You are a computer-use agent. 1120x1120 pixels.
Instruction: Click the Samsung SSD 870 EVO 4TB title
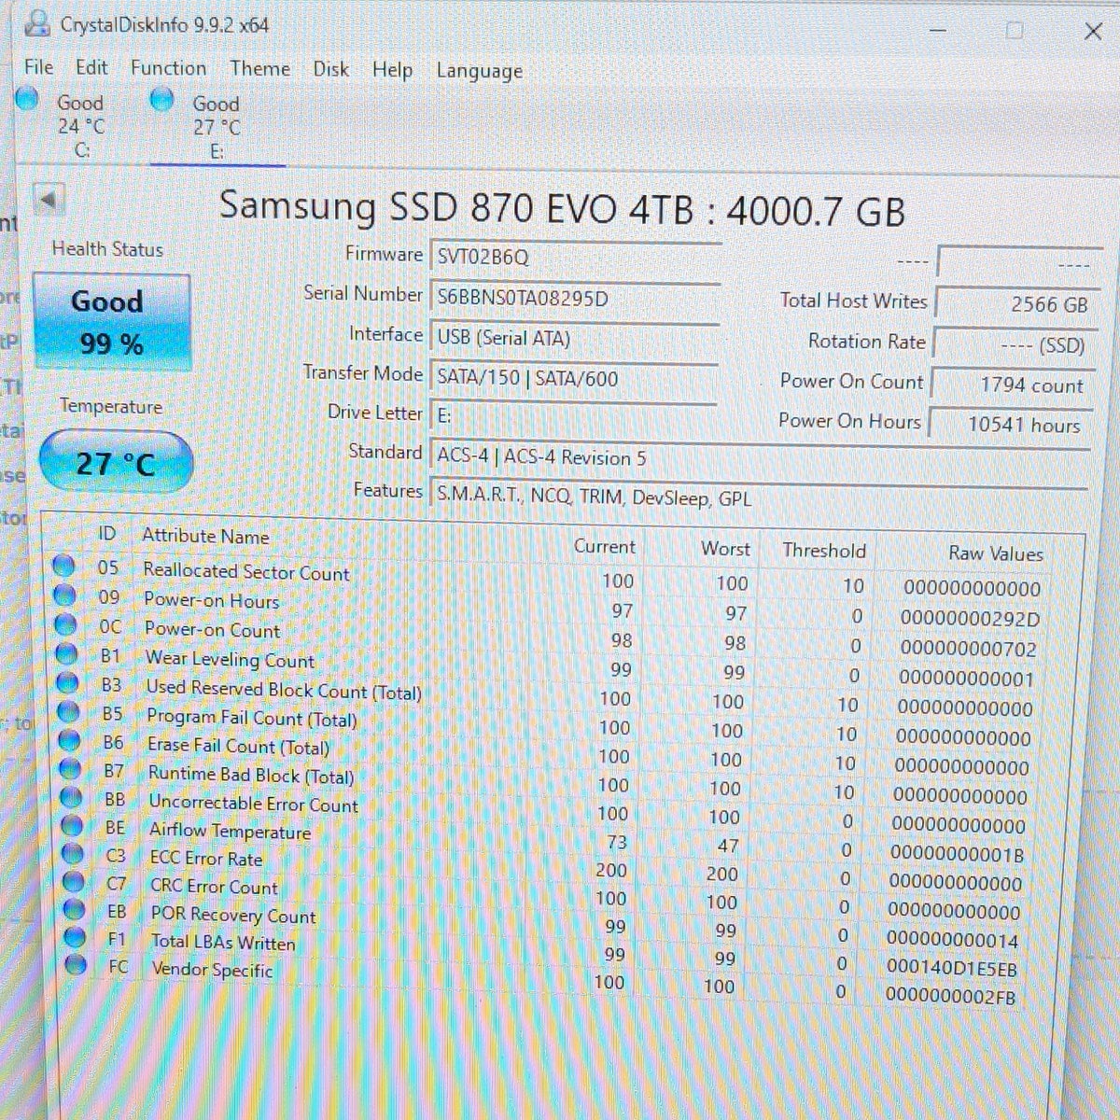(x=562, y=208)
